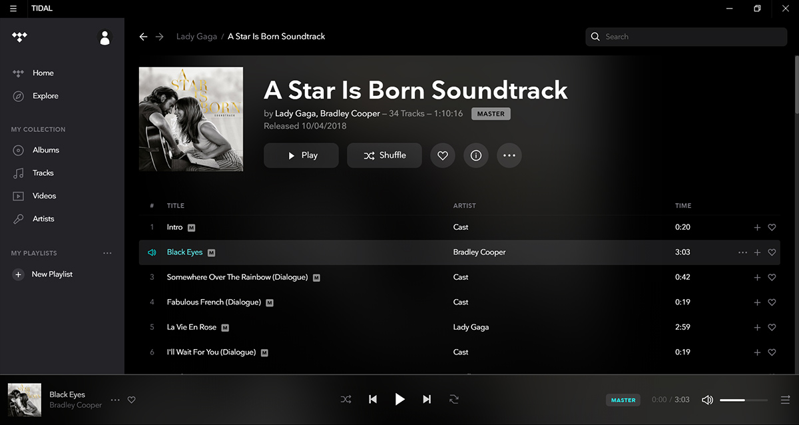Image resolution: width=799 pixels, height=425 pixels.
Task: Open more options for Black Eyes track row
Action: tap(742, 252)
